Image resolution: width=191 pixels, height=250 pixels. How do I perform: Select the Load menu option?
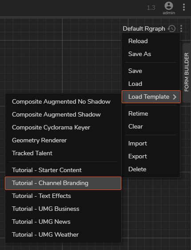(151, 84)
